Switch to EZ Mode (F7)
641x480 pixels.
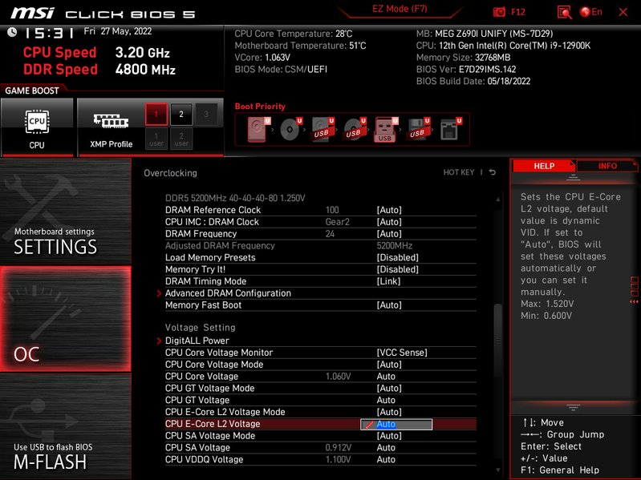pos(400,9)
